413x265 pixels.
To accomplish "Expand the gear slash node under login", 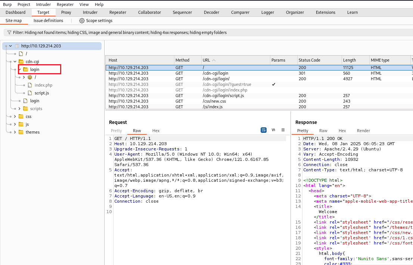I will click(x=24, y=77).
